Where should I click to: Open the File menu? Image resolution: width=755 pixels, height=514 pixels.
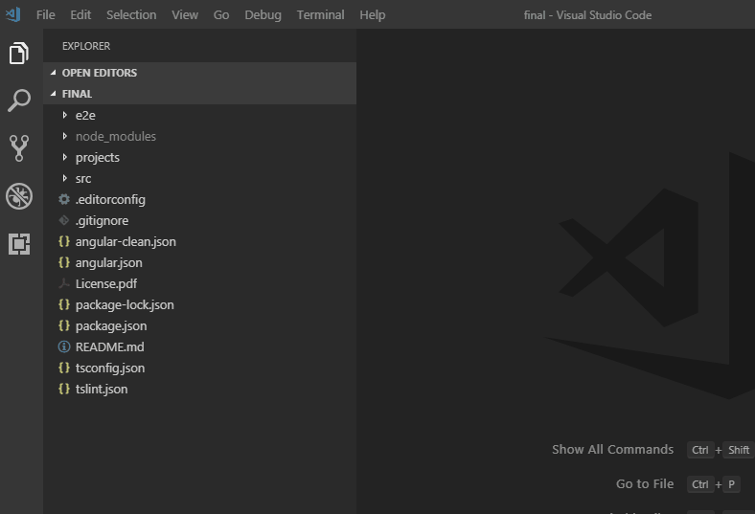(x=45, y=14)
